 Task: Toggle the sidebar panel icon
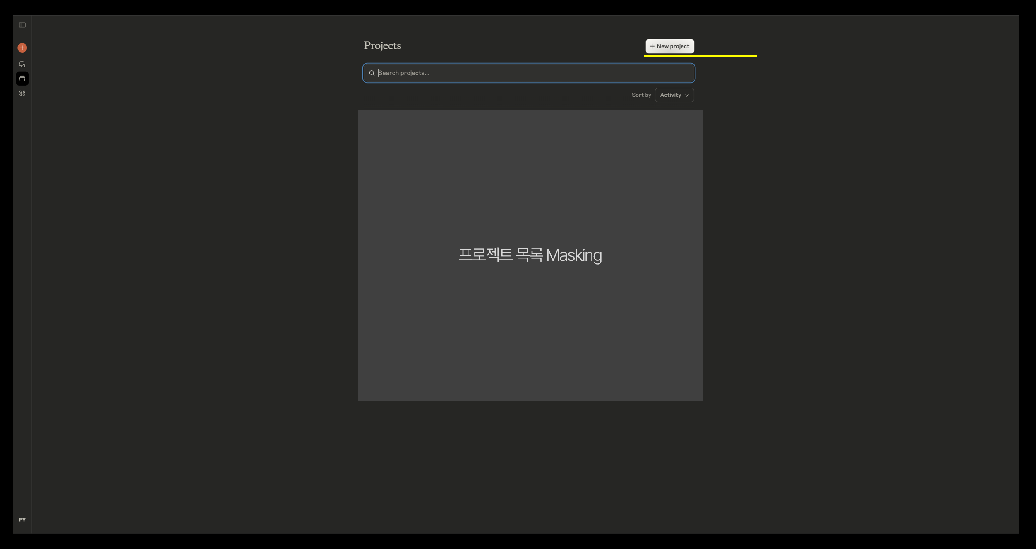pyautogui.click(x=22, y=25)
